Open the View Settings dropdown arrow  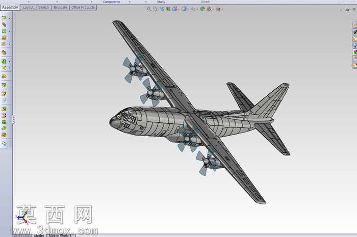[222, 9]
